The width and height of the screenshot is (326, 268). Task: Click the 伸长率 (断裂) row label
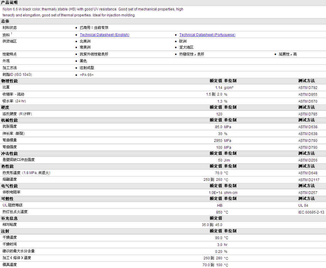[x=13, y=133]
